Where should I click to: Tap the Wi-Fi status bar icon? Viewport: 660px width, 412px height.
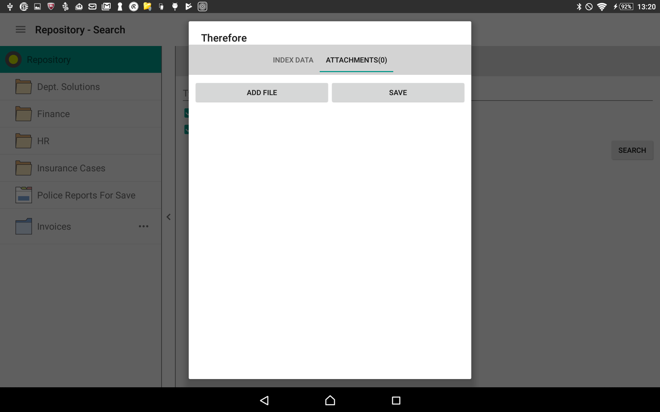602,7
